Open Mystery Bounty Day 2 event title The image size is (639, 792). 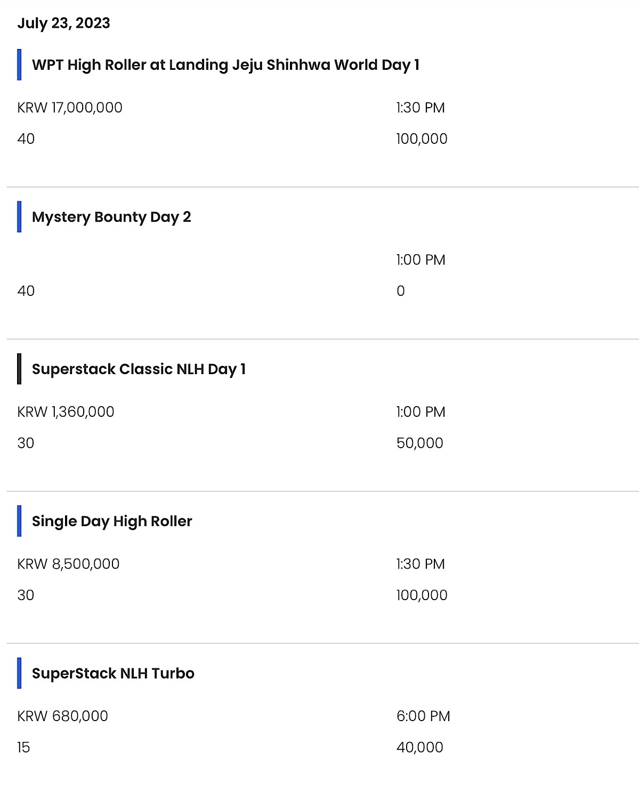click(111, 217)
